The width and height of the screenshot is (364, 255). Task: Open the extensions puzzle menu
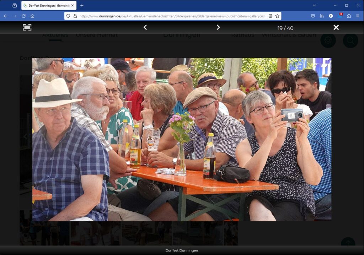[349, 16]
